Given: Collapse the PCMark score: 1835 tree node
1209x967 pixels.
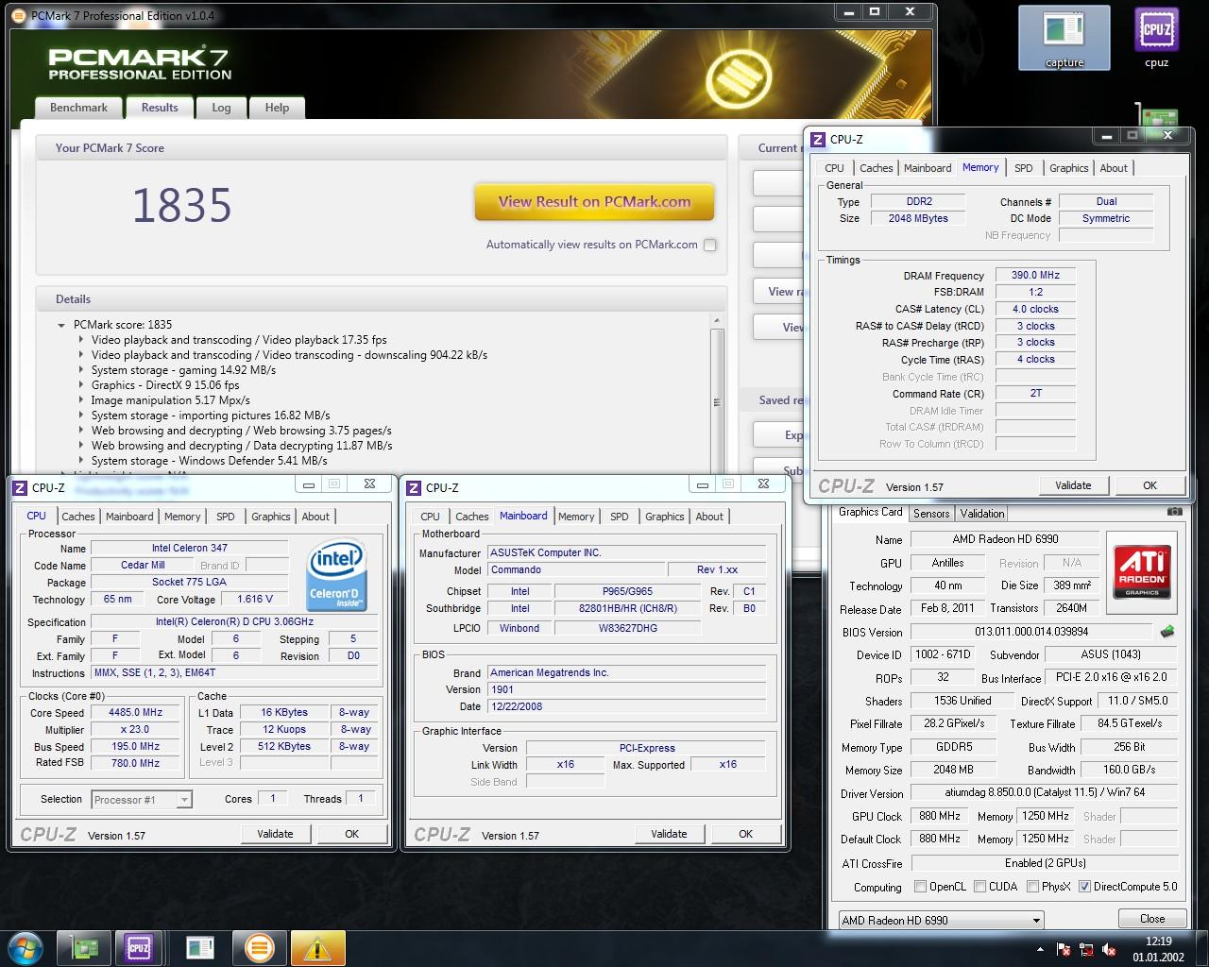Looking at the screenshot, I should pos(61,325).
